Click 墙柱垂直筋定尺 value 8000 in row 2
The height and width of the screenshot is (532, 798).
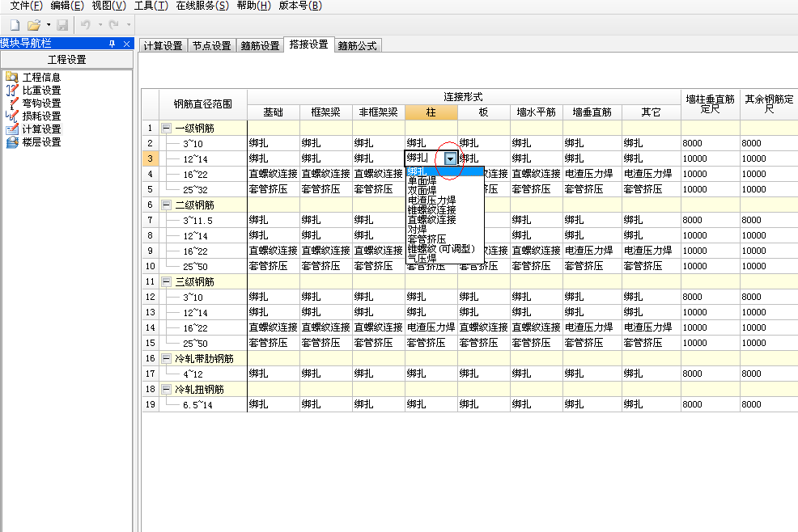(711, 143)
